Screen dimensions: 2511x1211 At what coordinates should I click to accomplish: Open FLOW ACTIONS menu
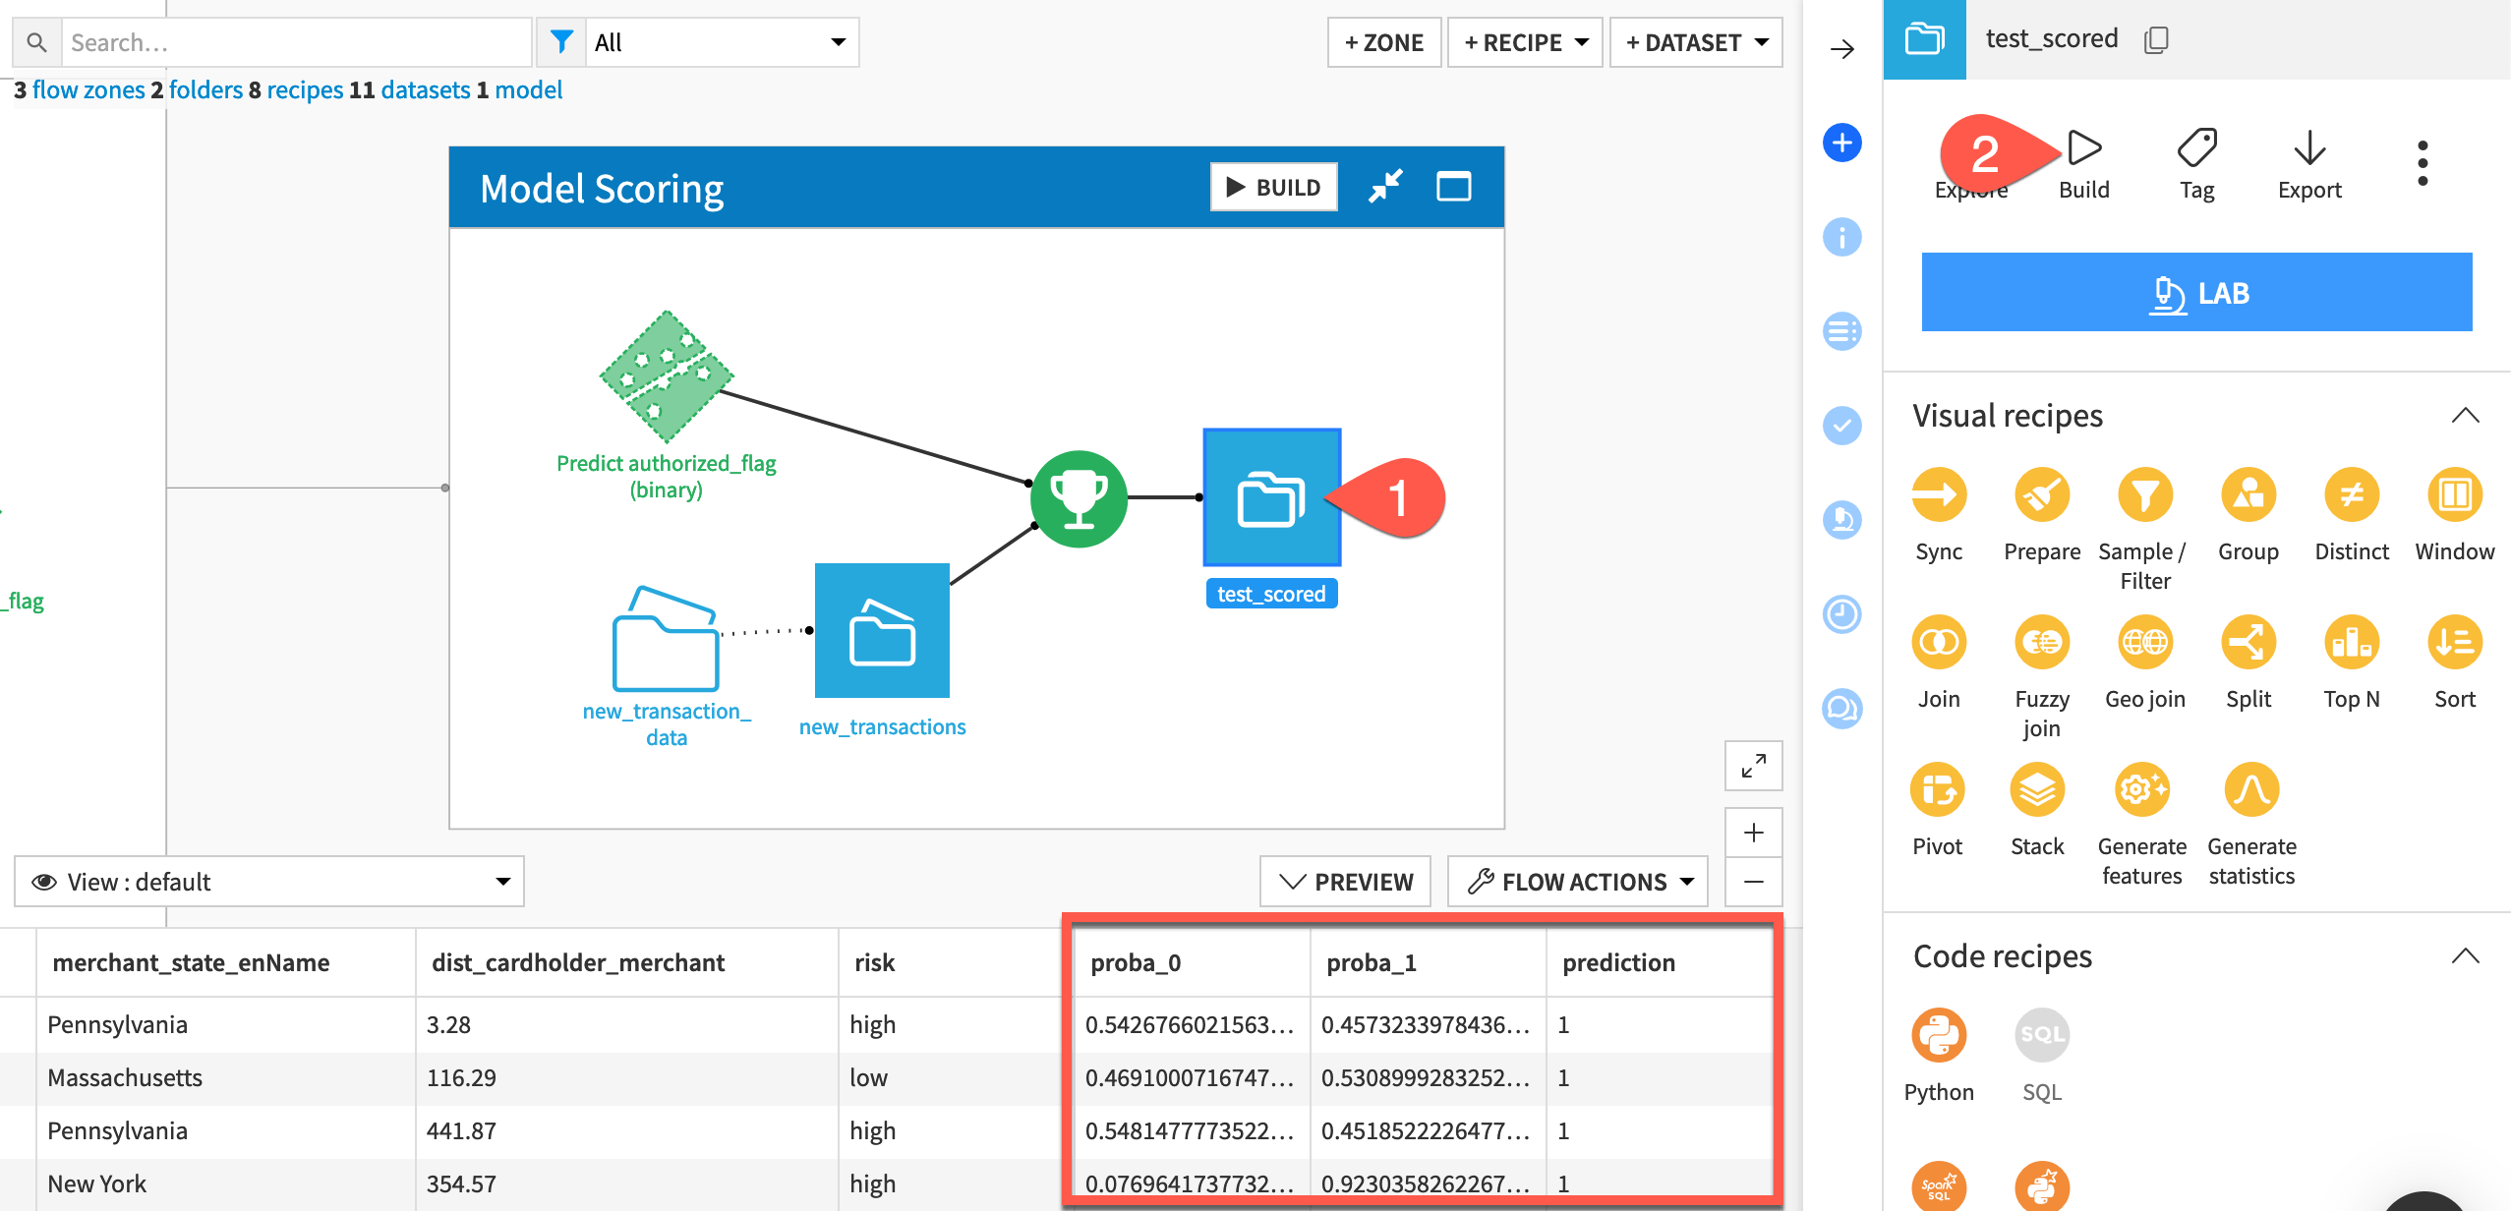coord(1577,881)
